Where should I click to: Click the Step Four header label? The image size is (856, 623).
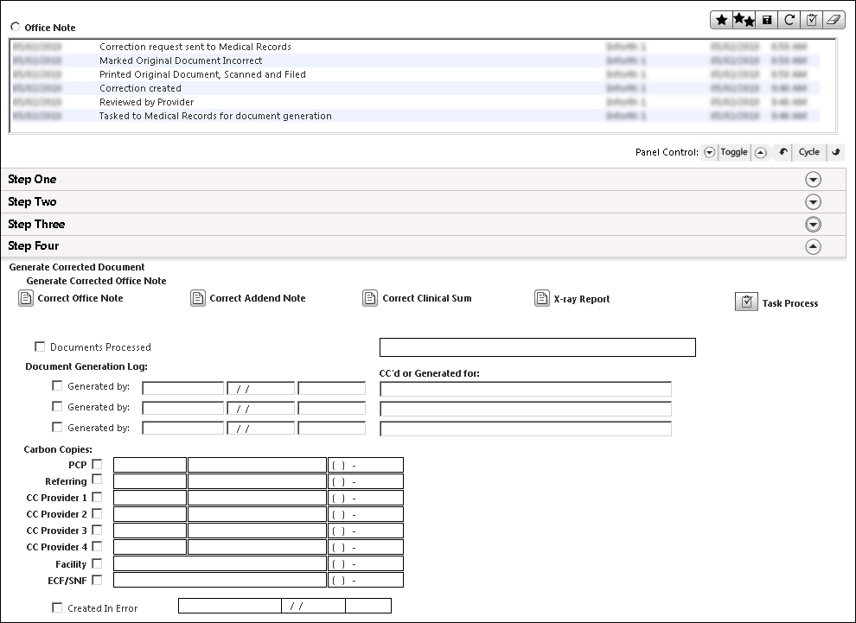[x=34, y=246]
